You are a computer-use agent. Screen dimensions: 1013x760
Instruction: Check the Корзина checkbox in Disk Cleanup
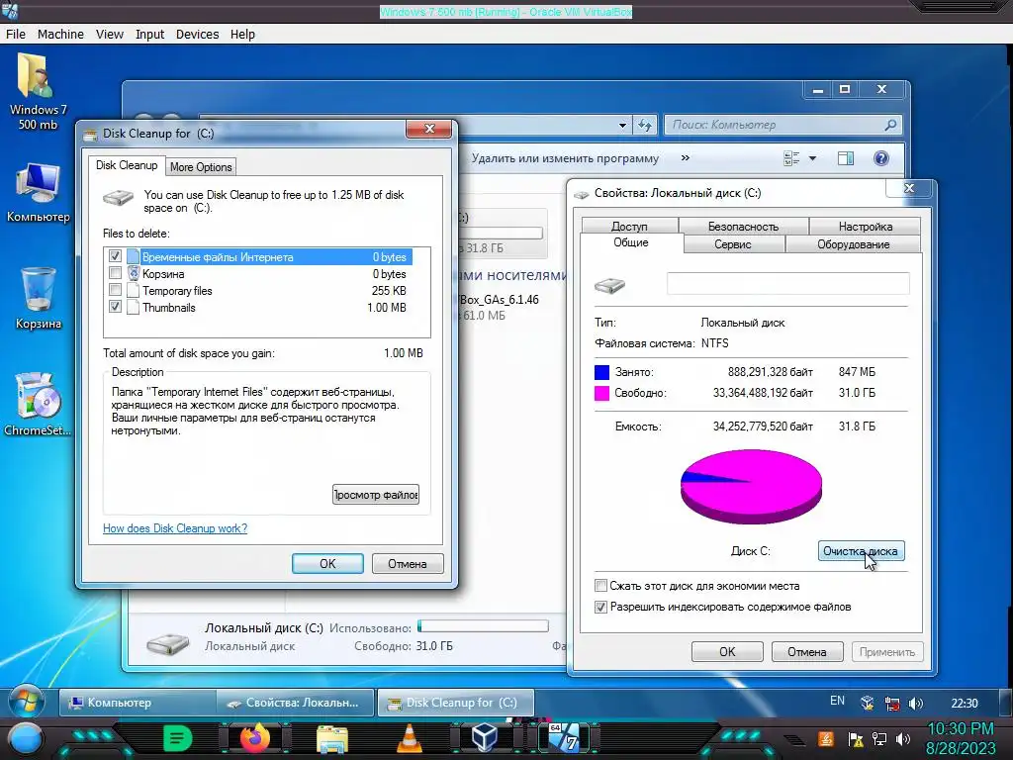(x=115, y=273)
